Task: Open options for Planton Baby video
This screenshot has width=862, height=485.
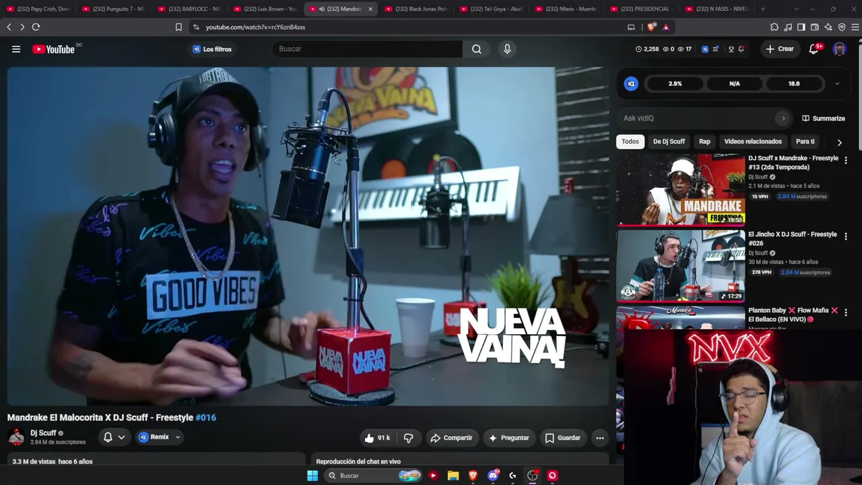Action: pyautogui.click(x=846, y=313)
